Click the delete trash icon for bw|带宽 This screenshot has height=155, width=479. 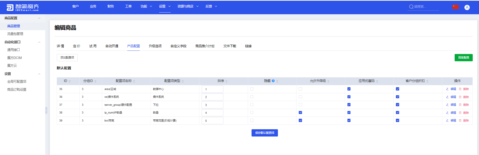point(460,120)
